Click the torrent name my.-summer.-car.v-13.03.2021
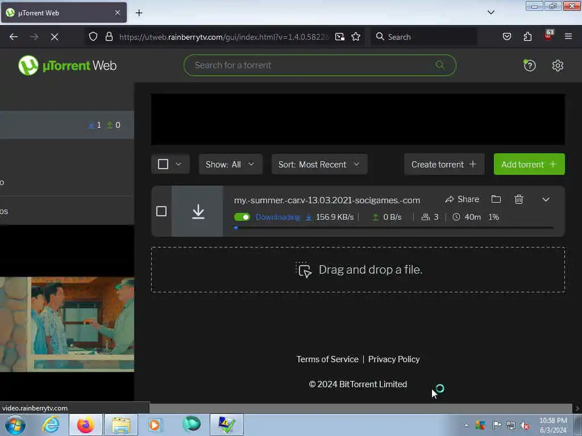Screen dimensions: 582x436 pos(327,200)
